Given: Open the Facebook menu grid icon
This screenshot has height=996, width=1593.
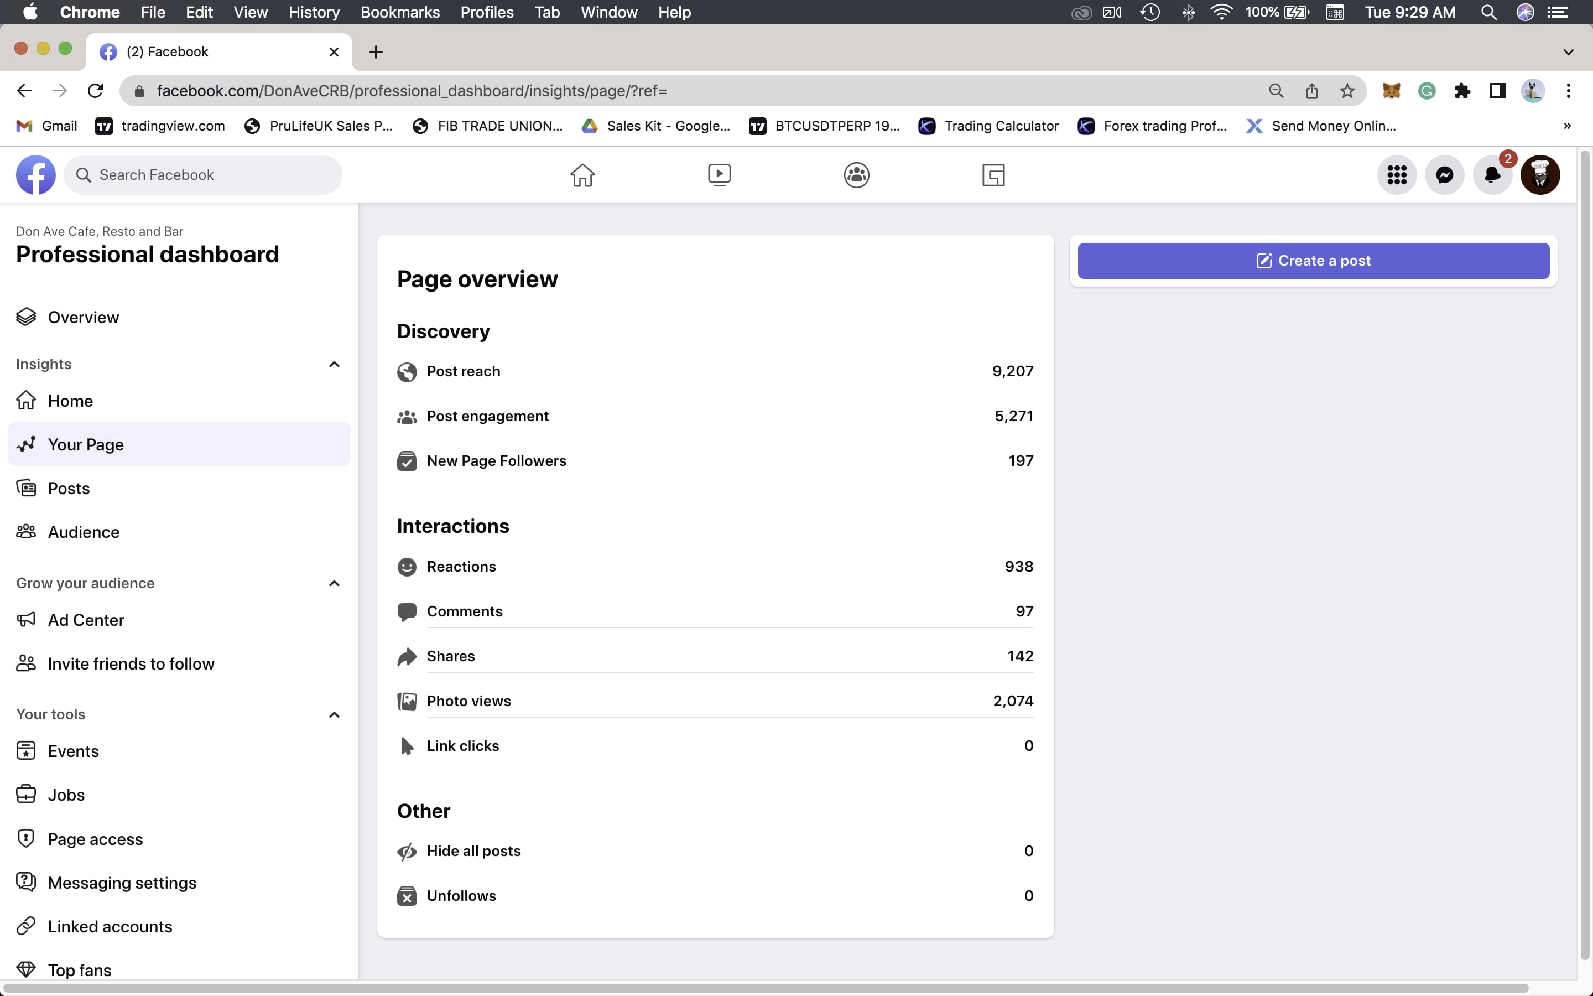Looking at the screenshot, I should (1396, 175).
